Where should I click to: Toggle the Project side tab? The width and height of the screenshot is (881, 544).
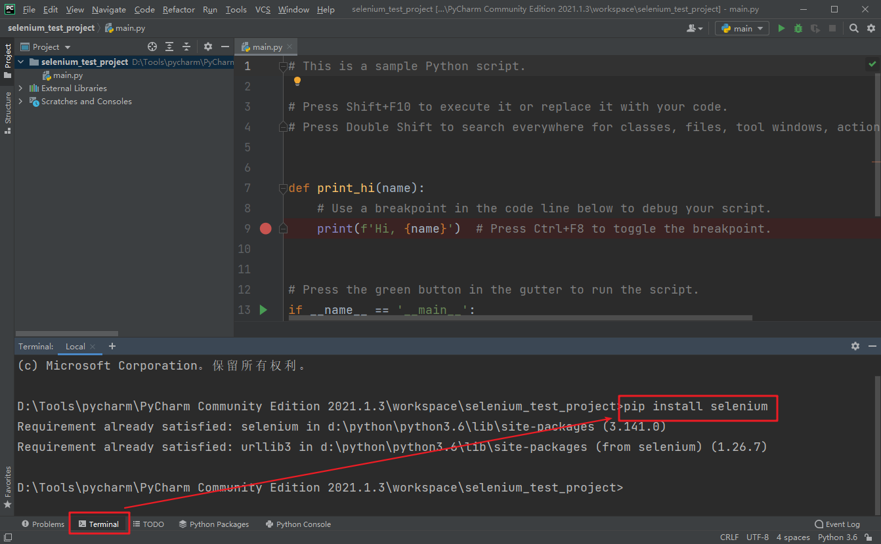[x=7, y=60]
